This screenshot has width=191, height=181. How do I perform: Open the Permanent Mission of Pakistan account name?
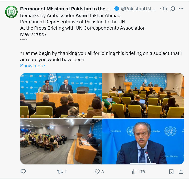(x=65, y=9)
